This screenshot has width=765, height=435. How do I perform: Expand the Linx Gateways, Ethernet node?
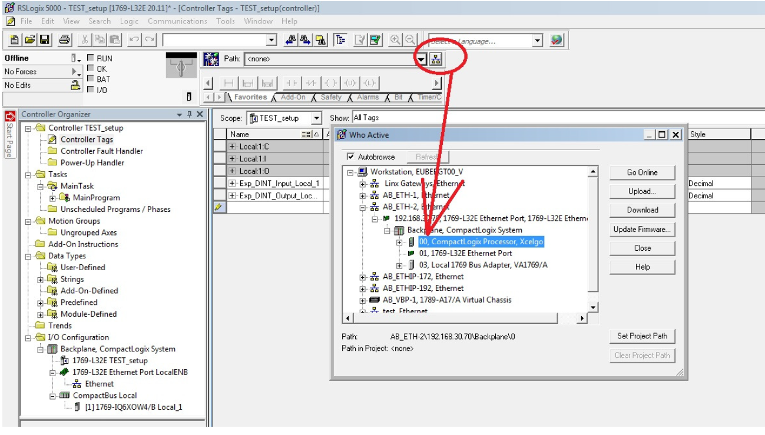[363, 184]
